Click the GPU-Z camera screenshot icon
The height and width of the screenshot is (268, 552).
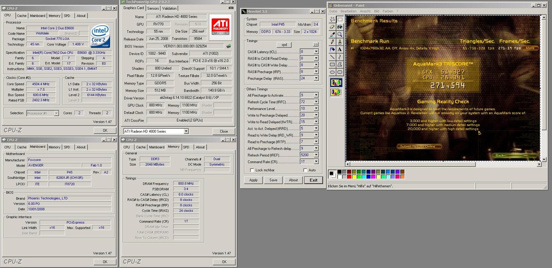click(x=231, y=8)
